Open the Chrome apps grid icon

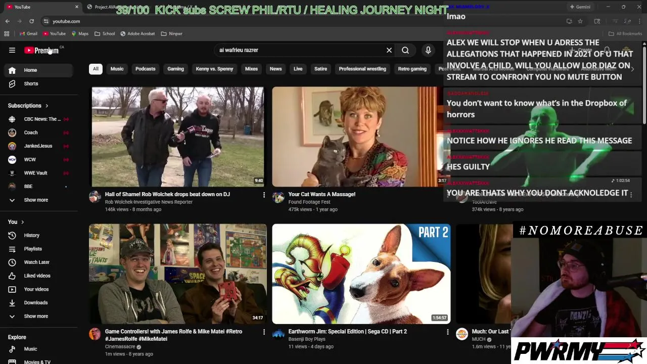[x=7, y=33]
